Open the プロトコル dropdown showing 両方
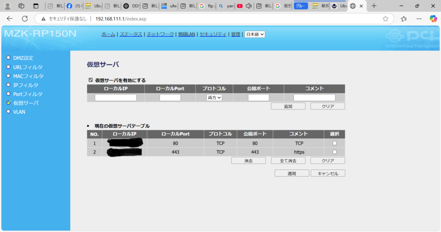The width and height of the screenshot is (441, 232). 214,98
